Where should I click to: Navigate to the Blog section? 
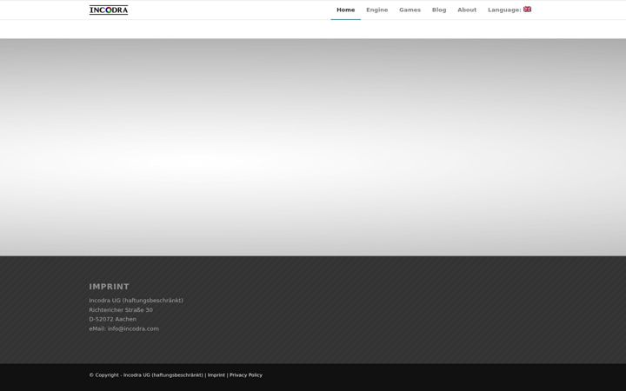pyautogui.click(x=439, y=10)
